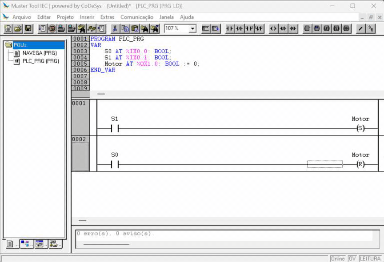The width and height of the screenshot is (384, 262).
Task: Click the Paste clipboard icon
Action: 135,28
